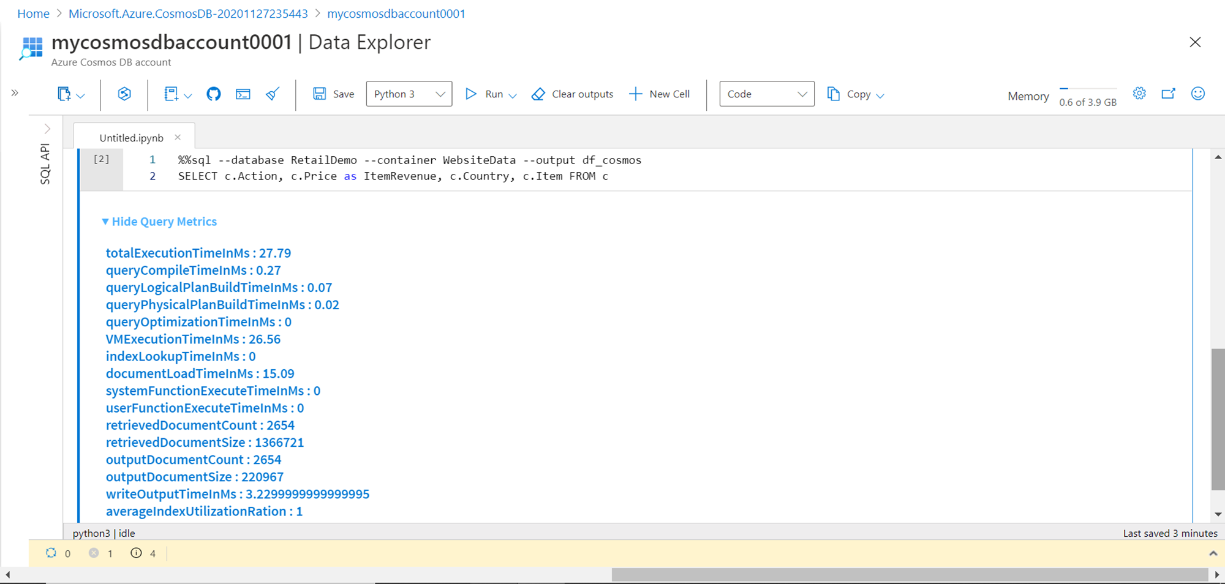Select the queryCompileTimeInMs metric line

194,270
